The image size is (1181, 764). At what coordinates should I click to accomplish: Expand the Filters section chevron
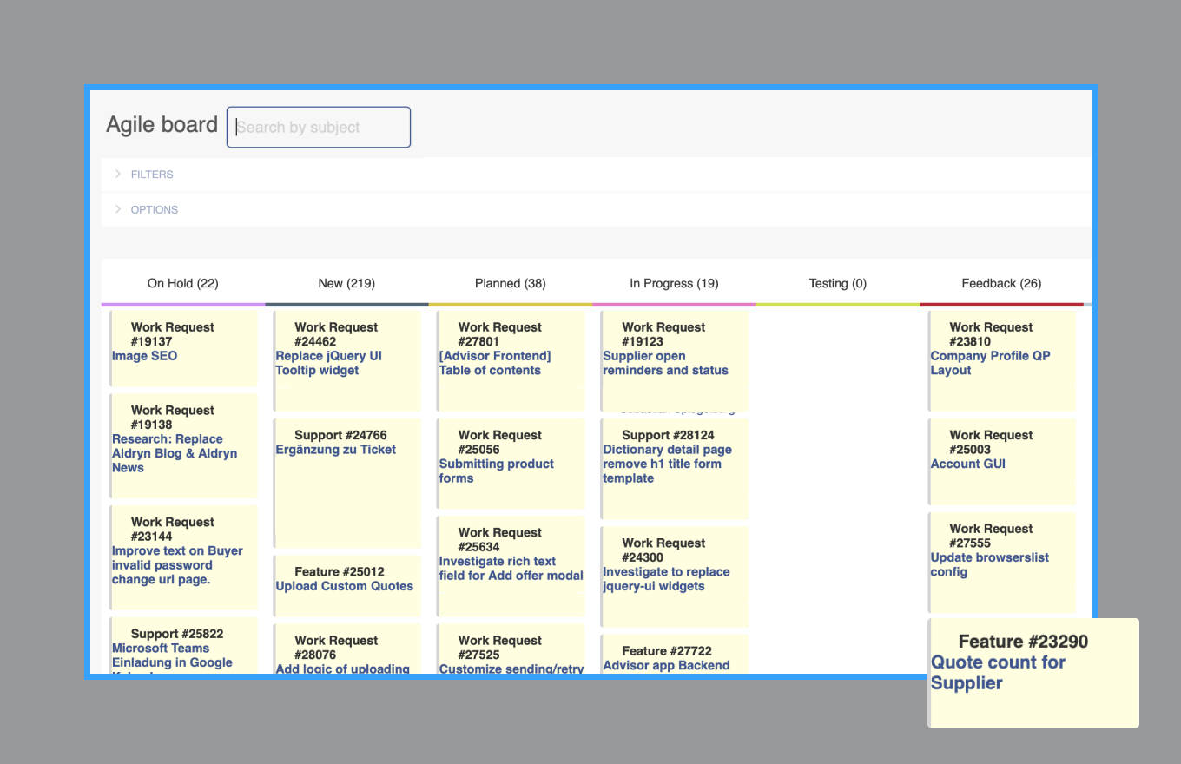click(x=118, y=175)
